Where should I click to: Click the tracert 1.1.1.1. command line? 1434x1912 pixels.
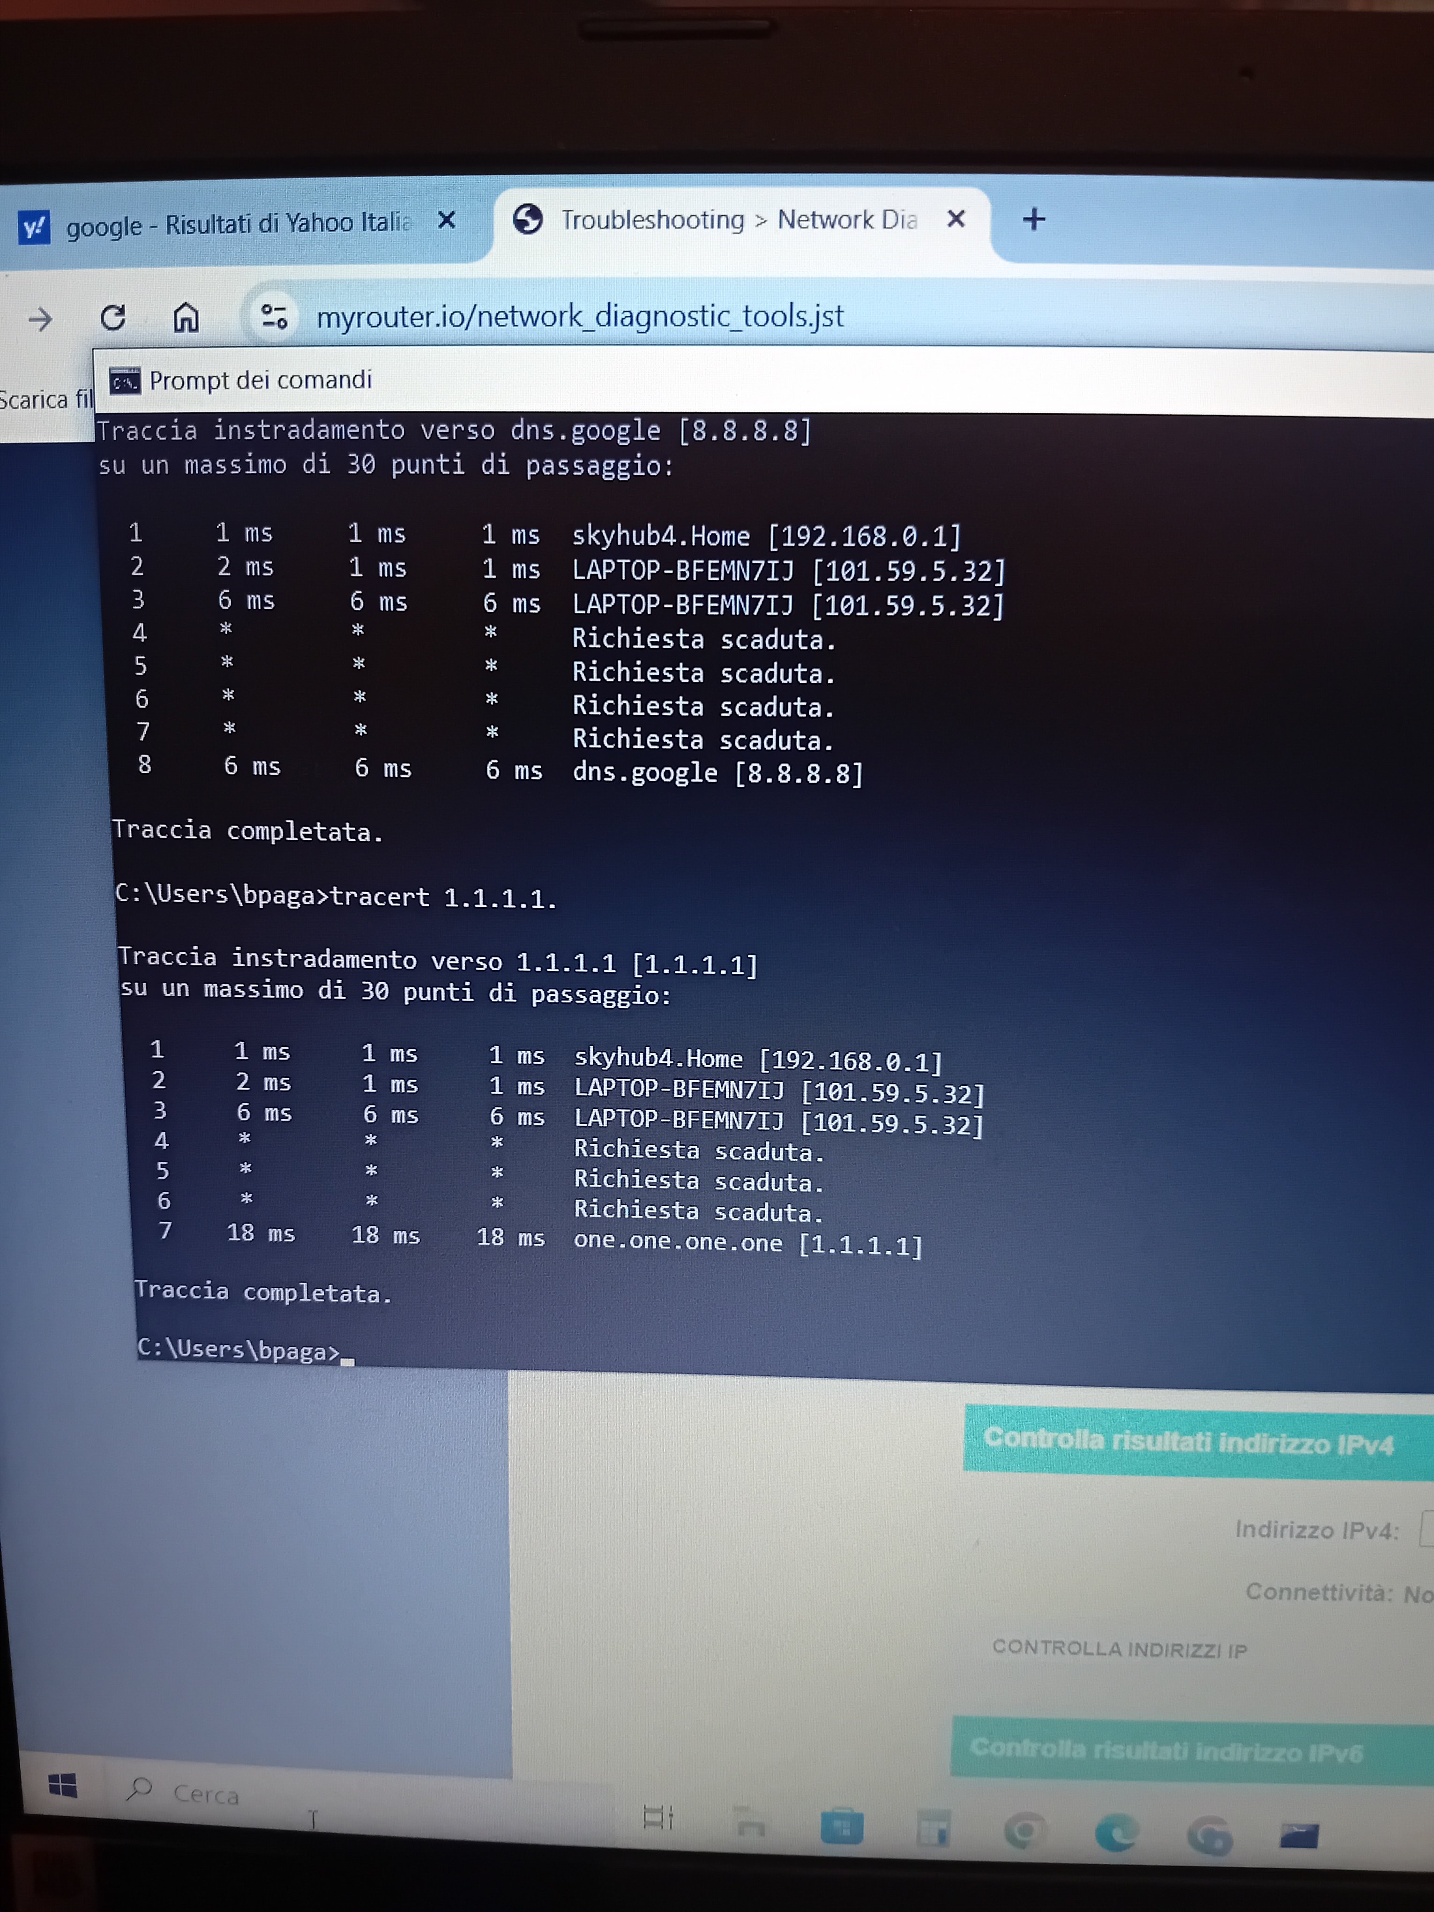pyautogui.click(x=336, y=896)
